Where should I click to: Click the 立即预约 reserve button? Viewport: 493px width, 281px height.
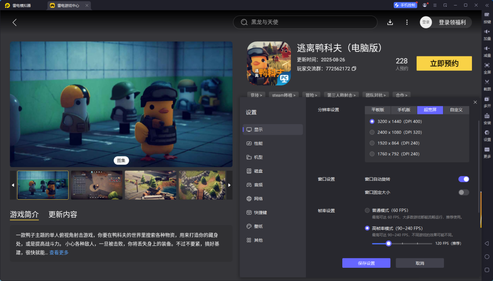(444, 63)
